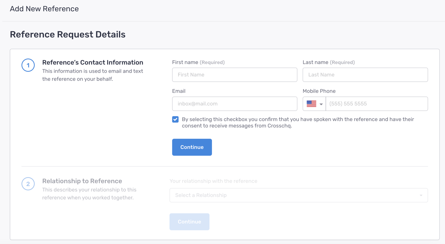Viewport: 445px width, 244px height.
Task: Click the Mobile Phone field label
Action: tap(319, 91)
